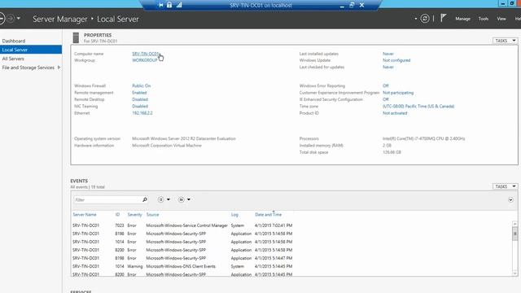This screenshot has width=521, height=293.
Task: Open the dropdown arrow after the list-options icon
Action: click(169, 199)
